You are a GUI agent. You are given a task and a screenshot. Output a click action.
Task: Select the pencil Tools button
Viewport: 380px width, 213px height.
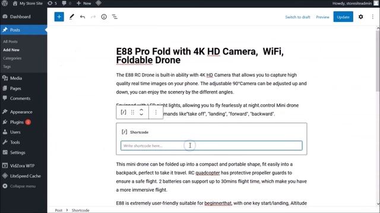click(x=71, y=17)
